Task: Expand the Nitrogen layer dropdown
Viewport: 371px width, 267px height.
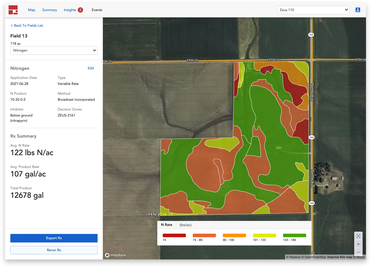Action: click(x=54, y=50)
